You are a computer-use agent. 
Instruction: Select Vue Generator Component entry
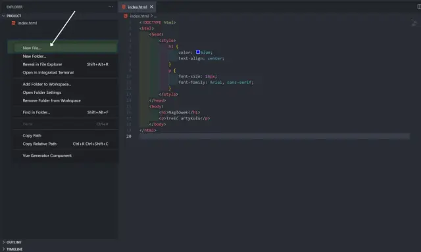pyautogui.click(x=65, y=156)
